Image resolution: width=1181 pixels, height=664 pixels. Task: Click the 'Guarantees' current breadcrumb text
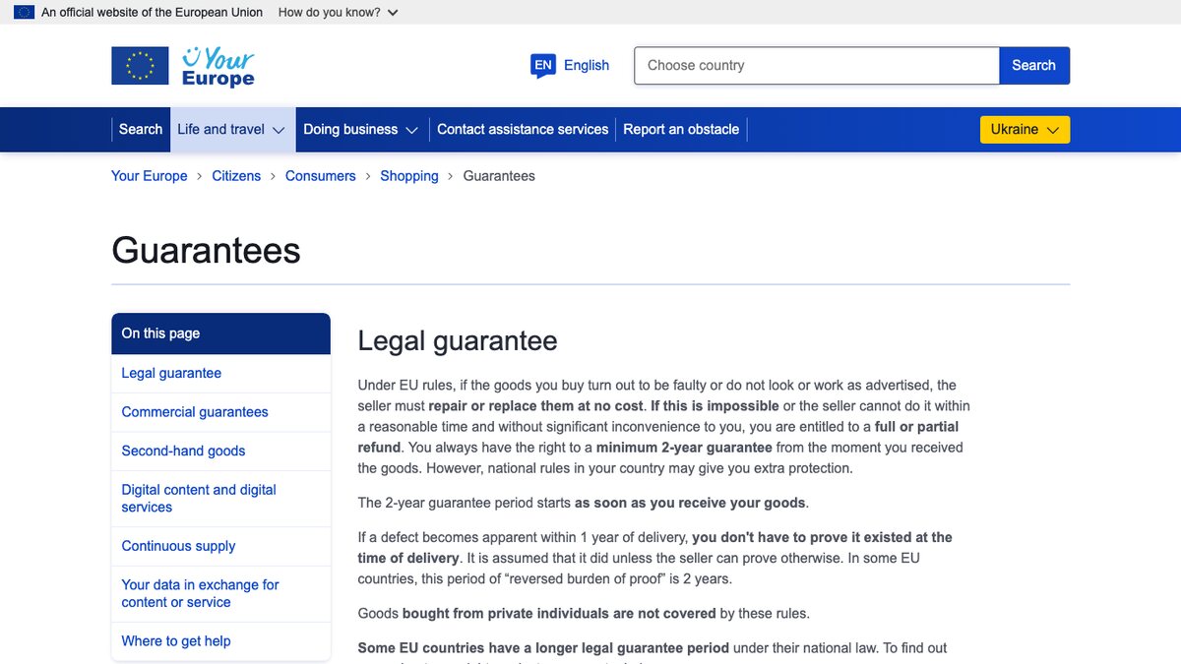point(499,176)
